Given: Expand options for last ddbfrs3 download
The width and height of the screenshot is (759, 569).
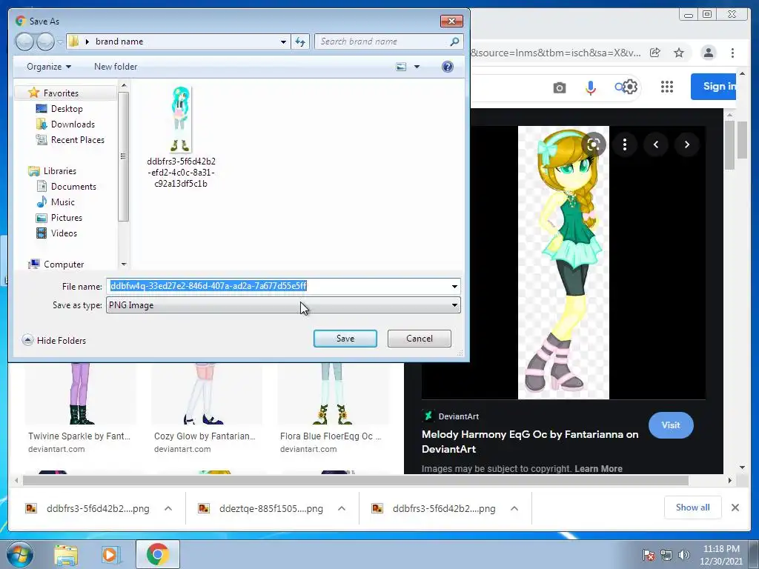Looking at the screenshot, I should [514, 508].
